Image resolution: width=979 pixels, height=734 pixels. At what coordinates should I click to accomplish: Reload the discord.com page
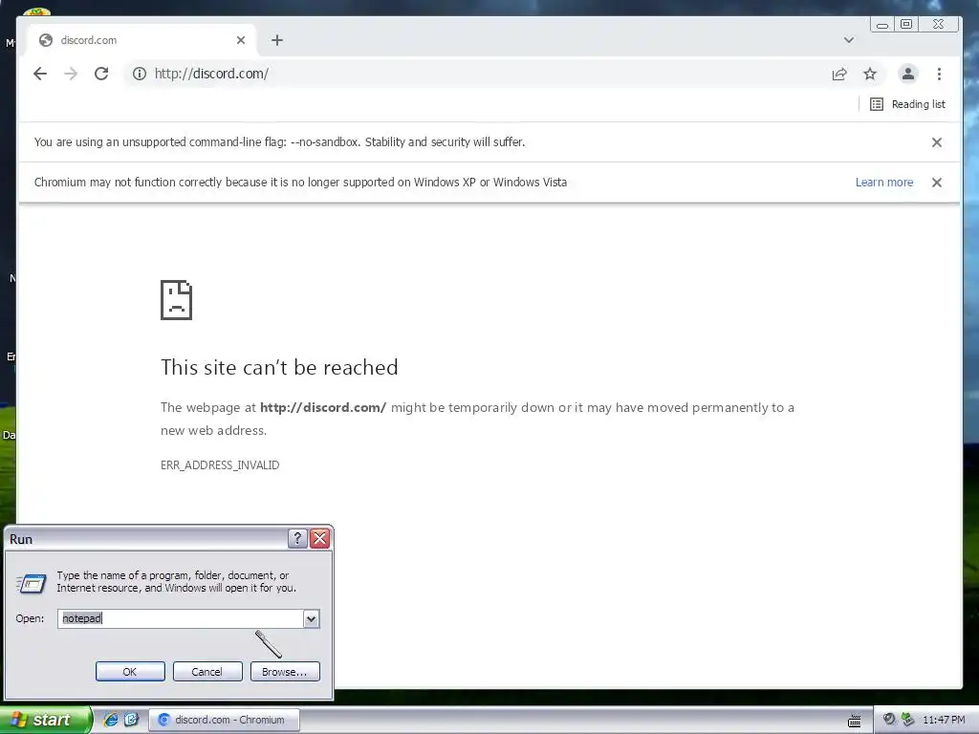click(101, 74)
